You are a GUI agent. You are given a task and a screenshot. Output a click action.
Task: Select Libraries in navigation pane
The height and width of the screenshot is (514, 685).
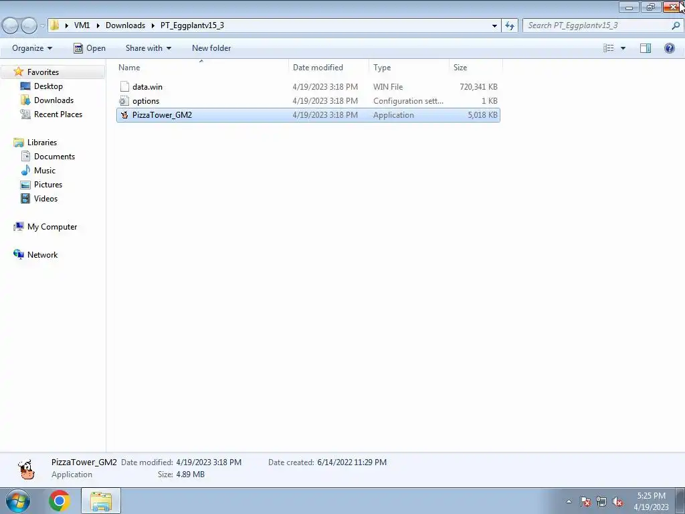click(x=42, y=143)
